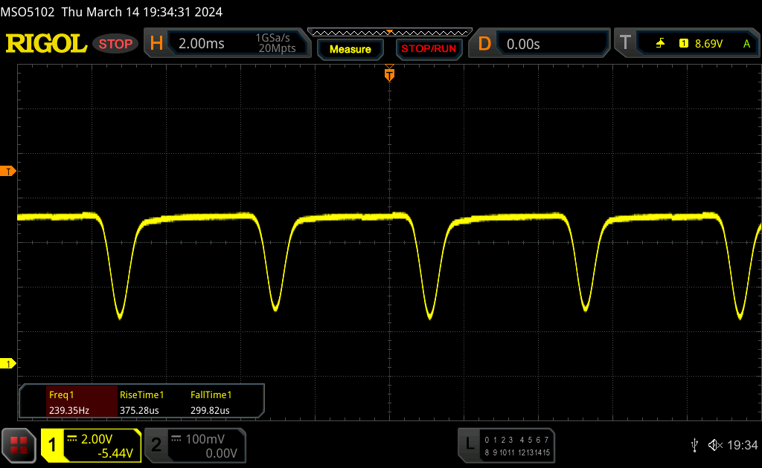Open the trigger T settings
The height and width of the screenshot is (468, 762).
tap(625, 44)
